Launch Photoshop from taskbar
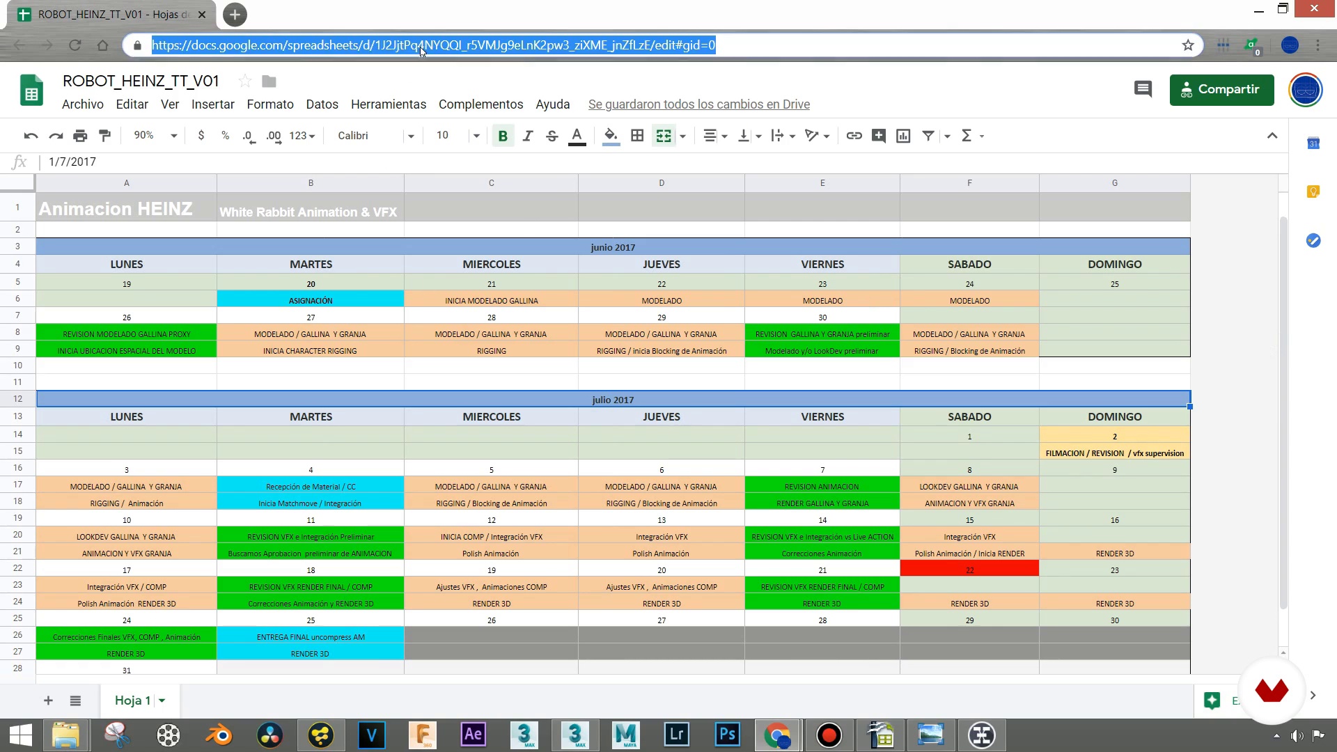Screen dimensions: 1337x752 pos(727,735)
